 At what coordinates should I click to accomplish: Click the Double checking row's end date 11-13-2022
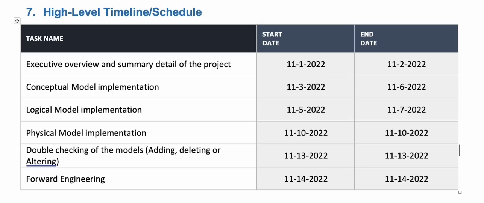point(407,156)
